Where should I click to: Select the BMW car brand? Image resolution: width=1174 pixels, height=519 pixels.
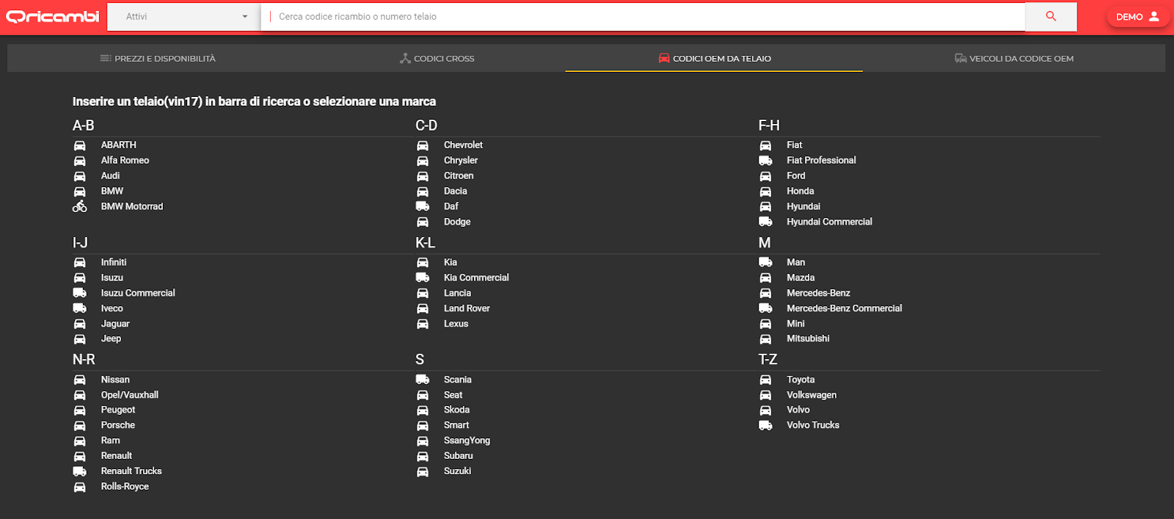[x=112, y=191]
